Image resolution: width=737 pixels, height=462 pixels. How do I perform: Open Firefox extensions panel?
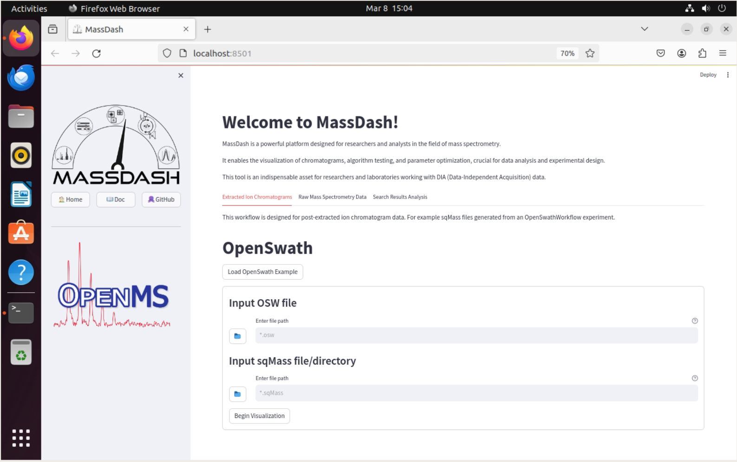[x=702, y=53]
